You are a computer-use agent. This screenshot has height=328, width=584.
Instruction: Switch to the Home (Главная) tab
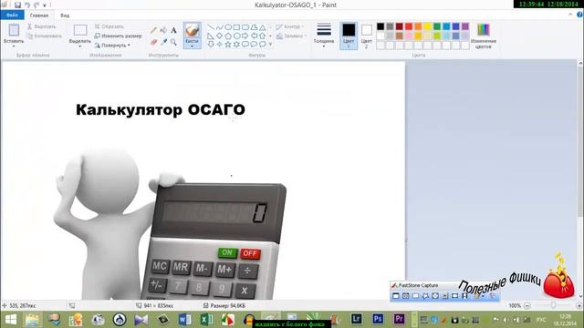point(39,15)
